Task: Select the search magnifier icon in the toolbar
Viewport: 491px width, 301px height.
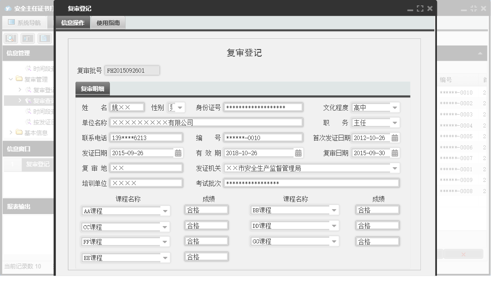Action: [x=10, y=38]
